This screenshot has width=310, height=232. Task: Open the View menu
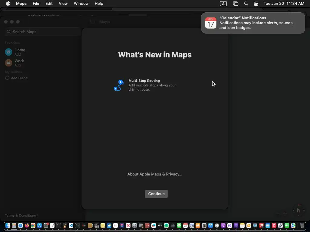(63, 4)
